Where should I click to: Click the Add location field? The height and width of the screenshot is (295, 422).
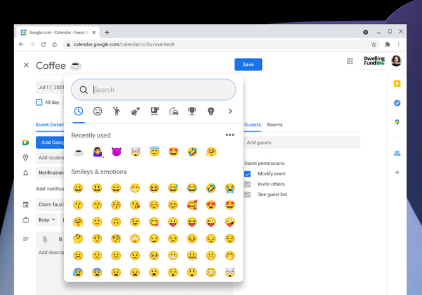pos(50,158)
